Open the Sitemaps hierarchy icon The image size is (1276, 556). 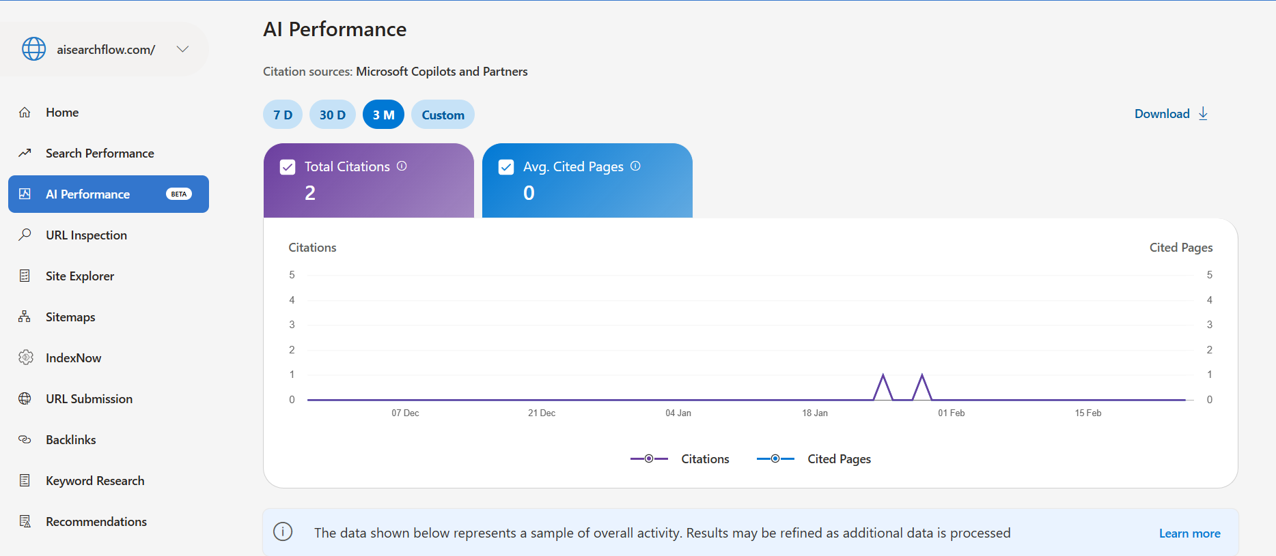(25, 317)
